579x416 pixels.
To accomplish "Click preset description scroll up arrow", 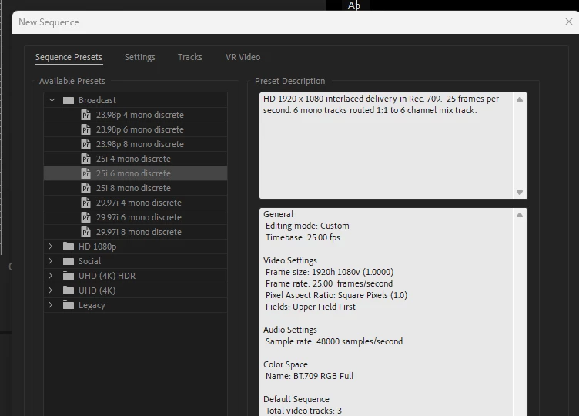I will [520, 99].
